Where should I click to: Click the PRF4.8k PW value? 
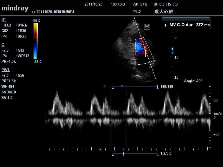[x=9, y=81]
